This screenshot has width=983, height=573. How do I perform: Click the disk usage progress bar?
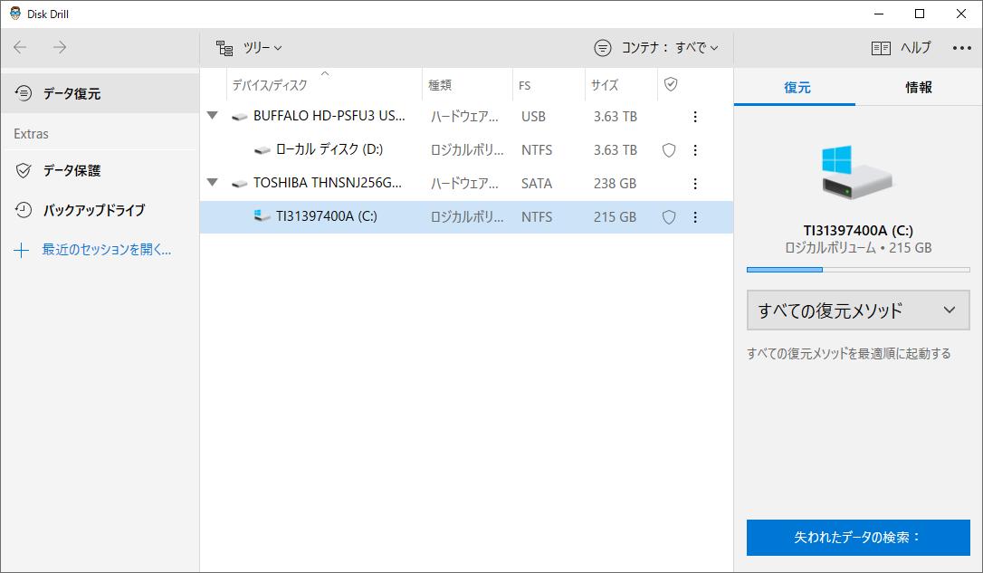[x=857, y=270]
